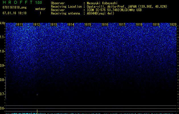Click the 1812 time marker

(36, 25)
